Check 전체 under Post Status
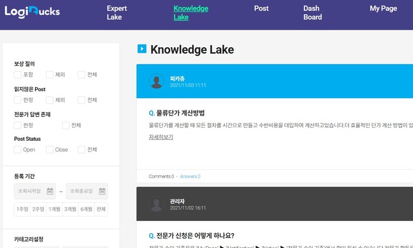 (81, 150)
